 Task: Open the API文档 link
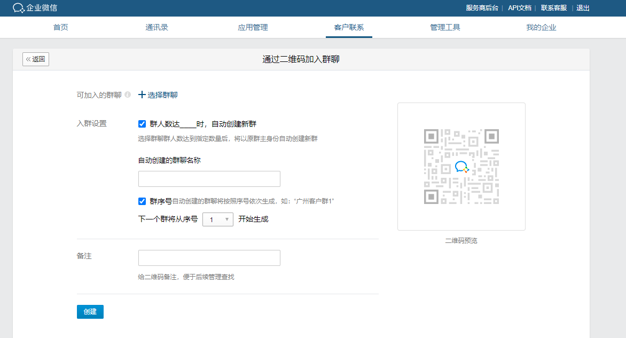(x=519, y=8)
